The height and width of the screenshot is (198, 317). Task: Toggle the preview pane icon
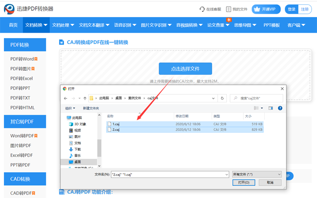tap(271, 108)
